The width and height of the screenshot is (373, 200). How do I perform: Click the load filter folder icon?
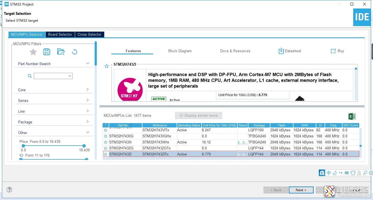pyautogui.click(x=61, y=52)
